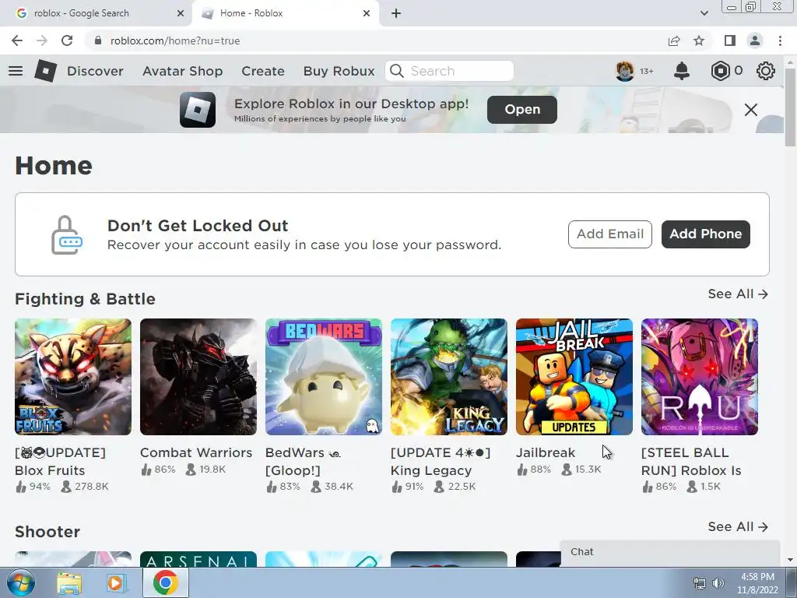Open the Robux balance icon
The width and height of the screenshot is (797, 598).
click(x=720, y=71)
